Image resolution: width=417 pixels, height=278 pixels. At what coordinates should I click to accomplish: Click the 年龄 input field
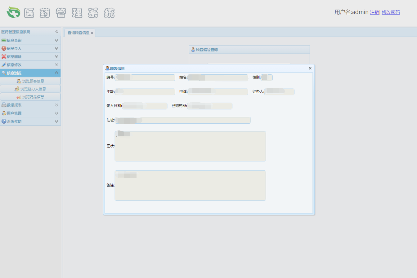point(145,92)
